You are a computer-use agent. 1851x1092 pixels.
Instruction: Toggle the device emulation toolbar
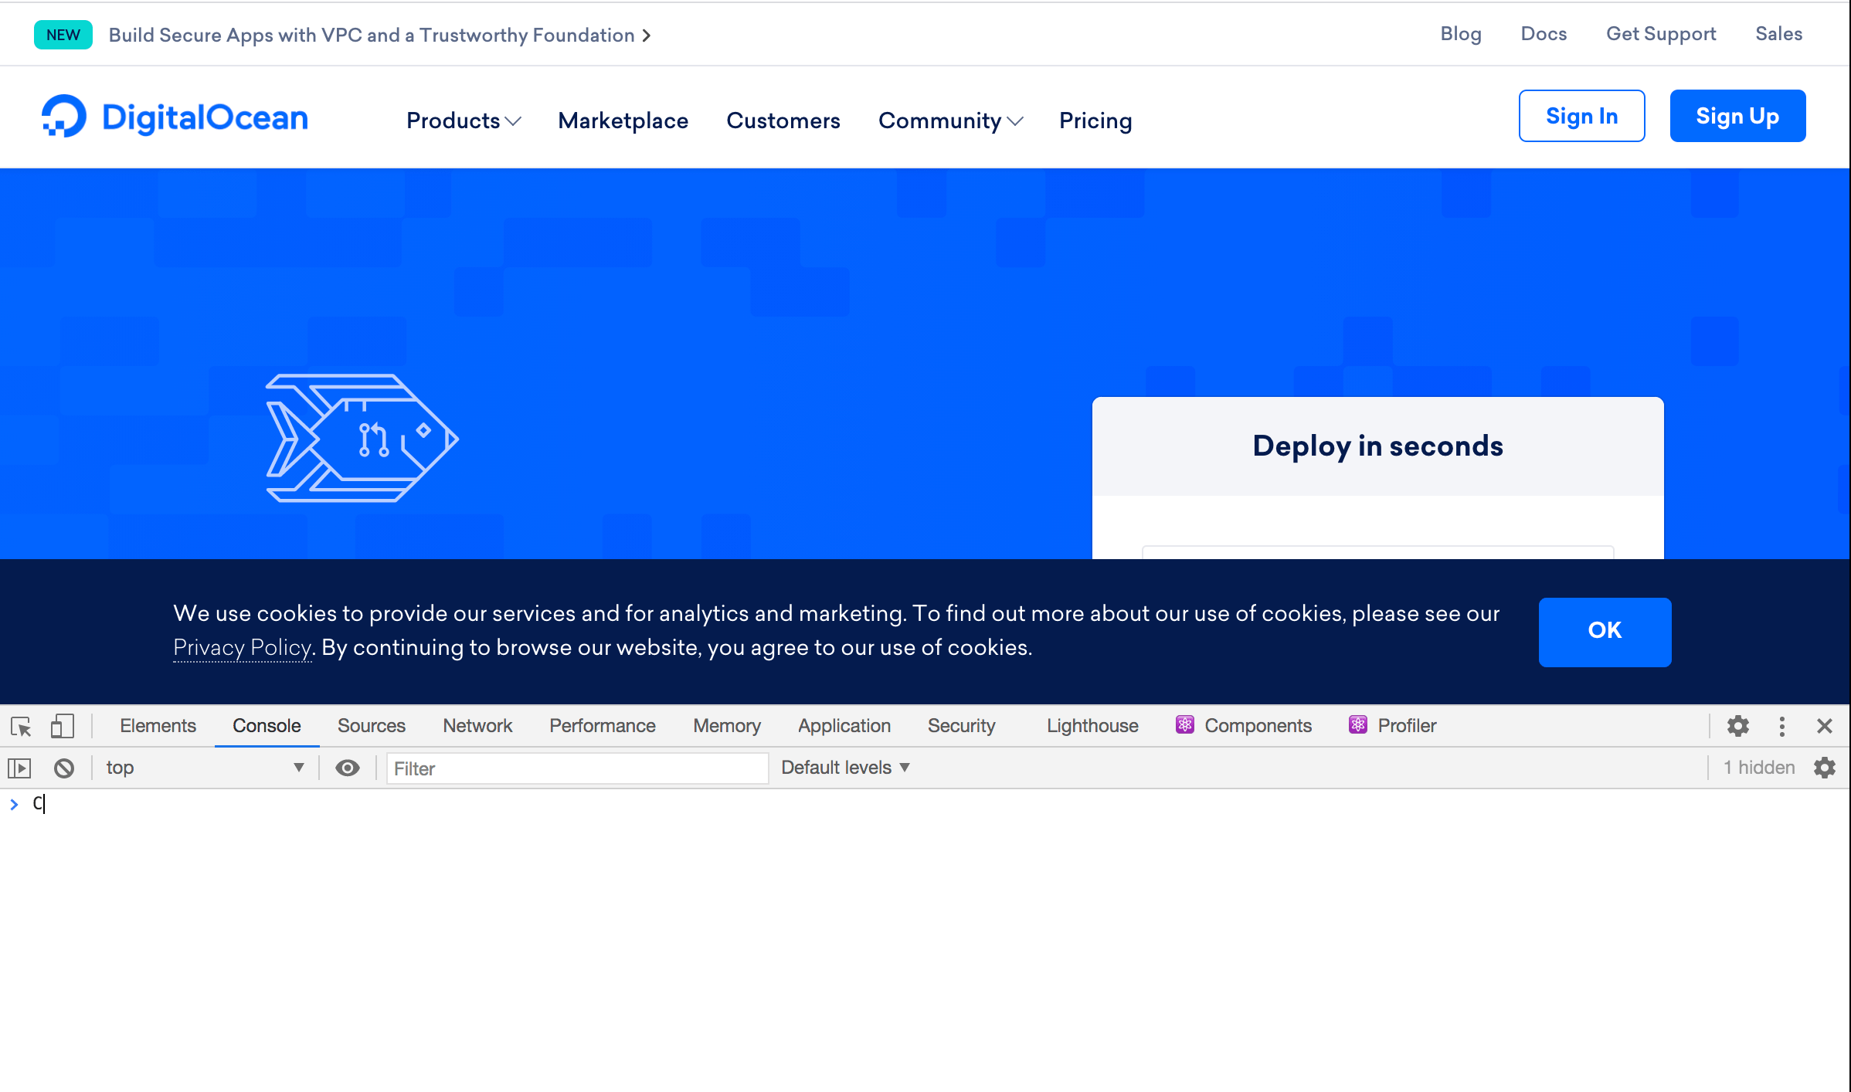[x=63, y=726]
